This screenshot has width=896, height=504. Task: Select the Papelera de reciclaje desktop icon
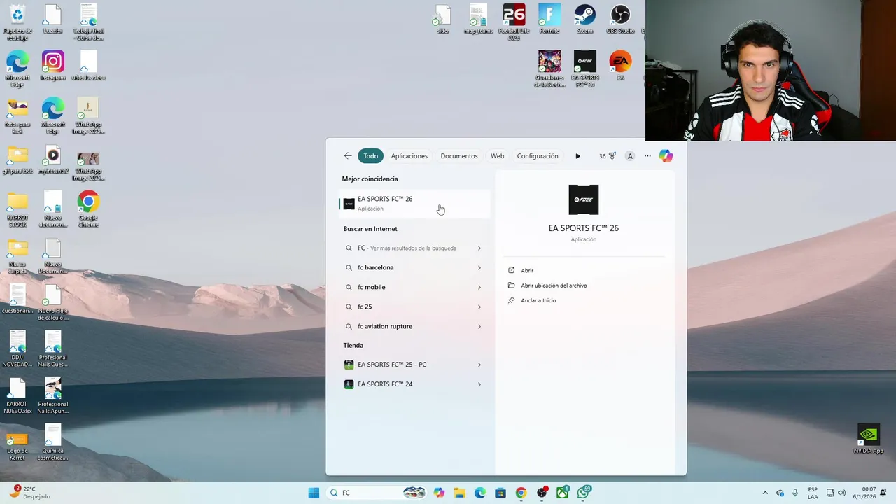click(17, 22)
